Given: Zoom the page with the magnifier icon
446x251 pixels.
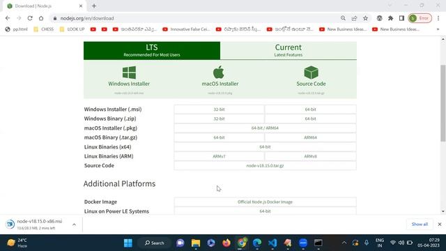Looking at the screenshot, I should 343,18.
